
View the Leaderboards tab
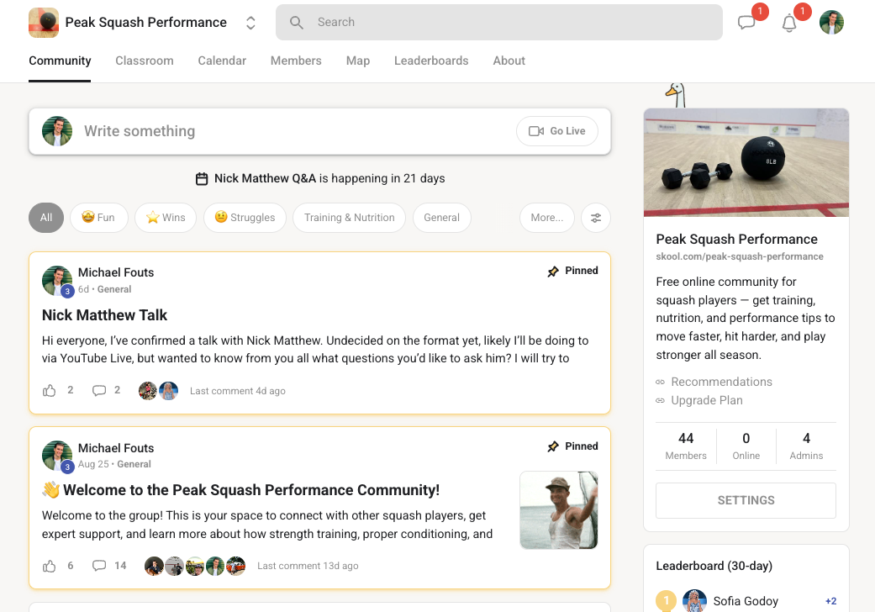(x=431, y=61)
